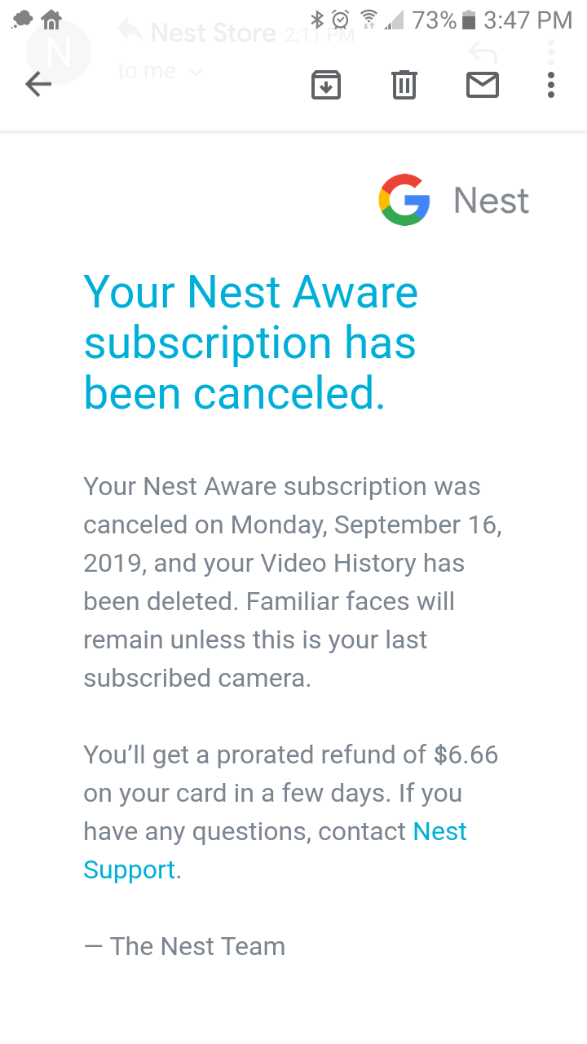Open the three-dot overflow menu
Viewport: 587px width, 1044px height.
coord(551,85)
